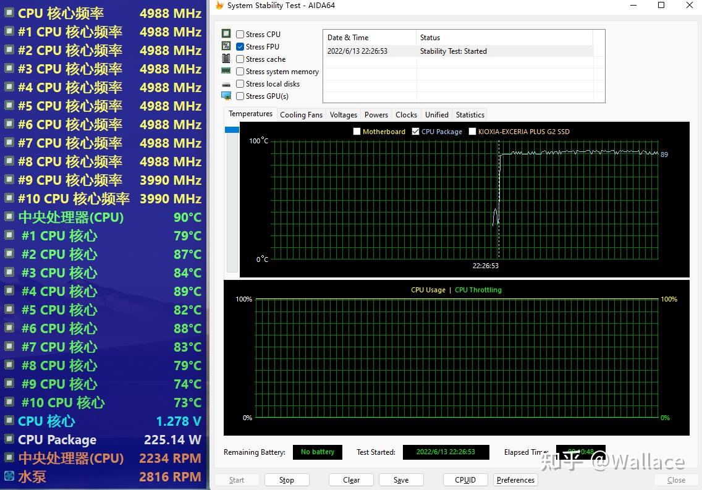This screenshot has width=702, height=490.
Task: Open the Voltages tab
Action: click(x=344, y=114)
